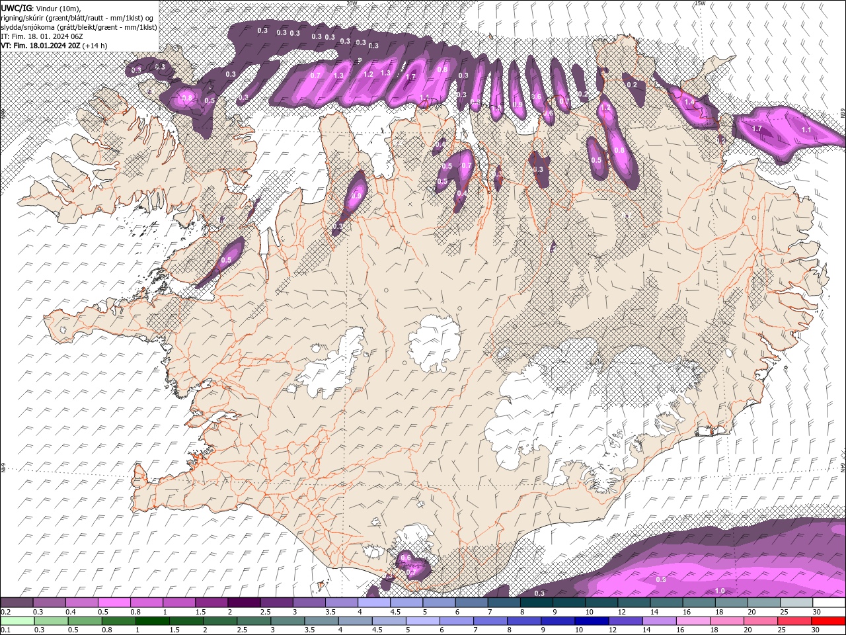
Task: Choose the violet swatch starting at 12, lower row
Action: (625, 621)
